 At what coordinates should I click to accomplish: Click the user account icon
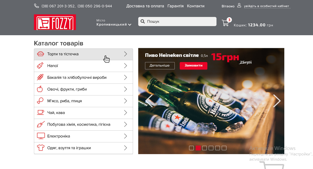(239, 5)
